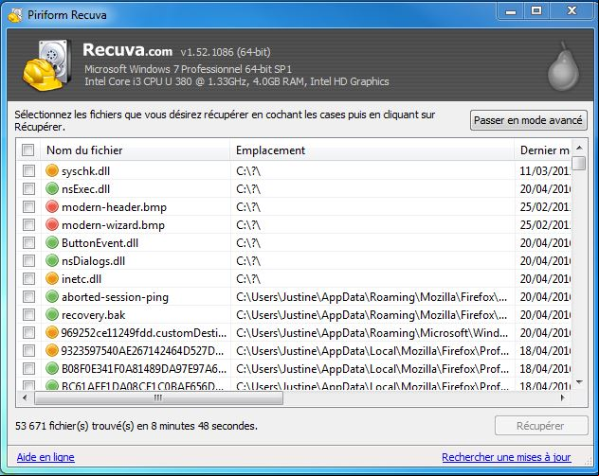599x476 pixels.
Task: Click red status dot for modern-wizard.bmp
Action: 52,224
